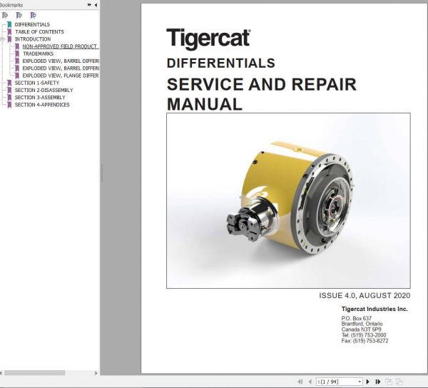Image resolution: width=428 pixels, height=388 pixels.
Task: Collapse the Bookmarks panel with the left arrow
Action: [x=96, y=5]
